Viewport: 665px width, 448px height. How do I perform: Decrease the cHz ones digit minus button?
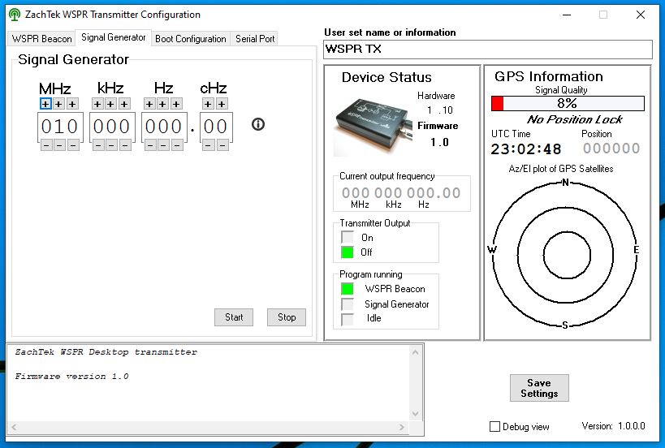[x=222, y=145]
